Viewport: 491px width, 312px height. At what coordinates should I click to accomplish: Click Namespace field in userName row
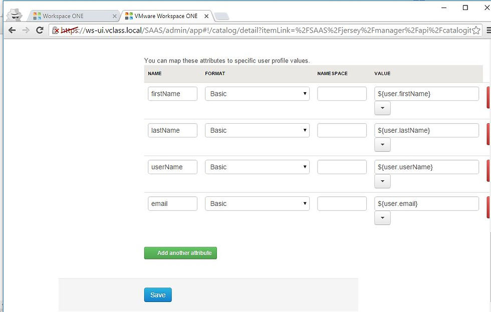click(x=342, y=167)
